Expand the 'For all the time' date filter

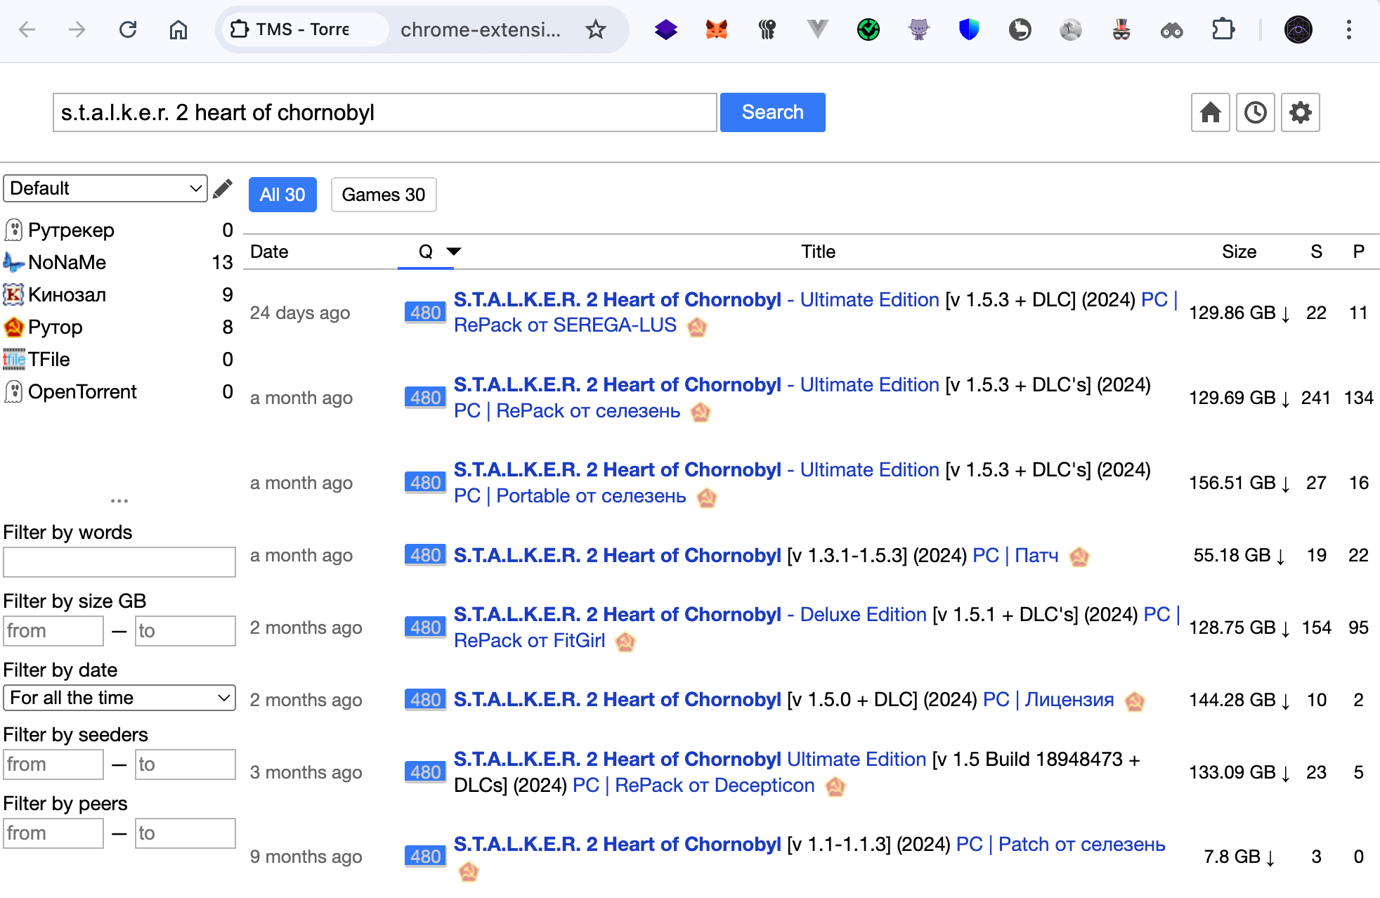pos(119,698)
